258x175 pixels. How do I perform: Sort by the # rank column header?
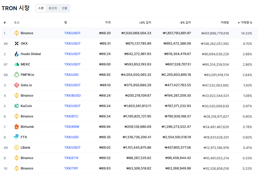pyautogui.click(x=5, y=23)
